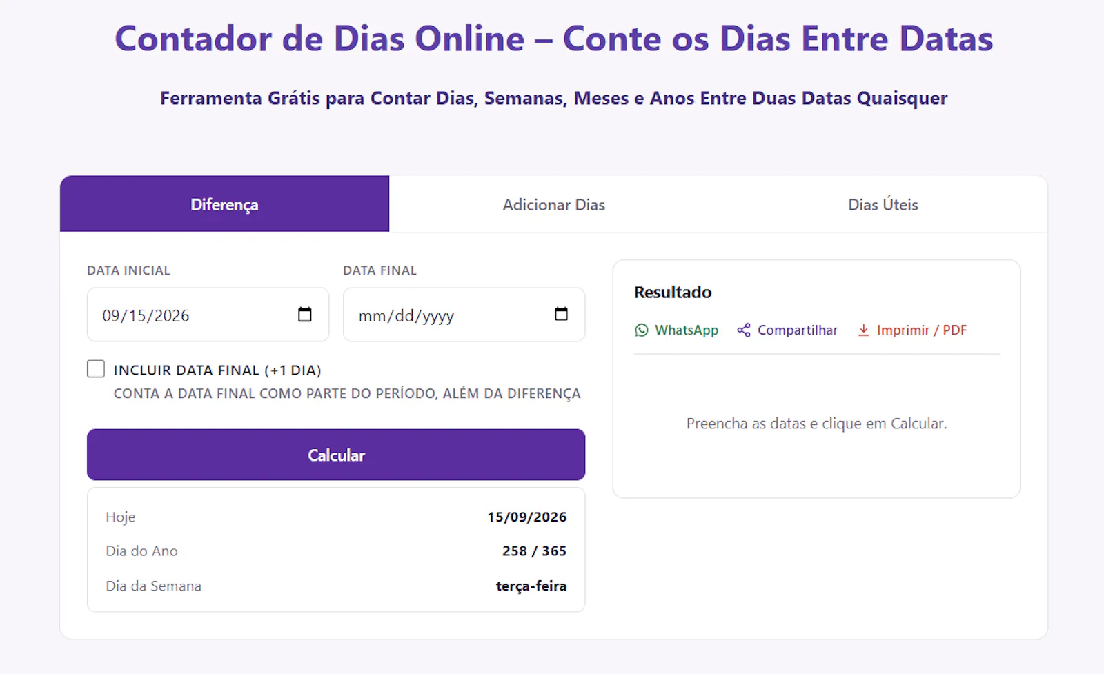Image resolution: width=1104 pixels, height=674 pixels.
Task: Click the DATA INICIAL label
Action: pos(128,270)
